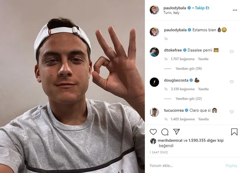
Task: Open merihdemiral profile from likes
Action: tap(170, 141)
